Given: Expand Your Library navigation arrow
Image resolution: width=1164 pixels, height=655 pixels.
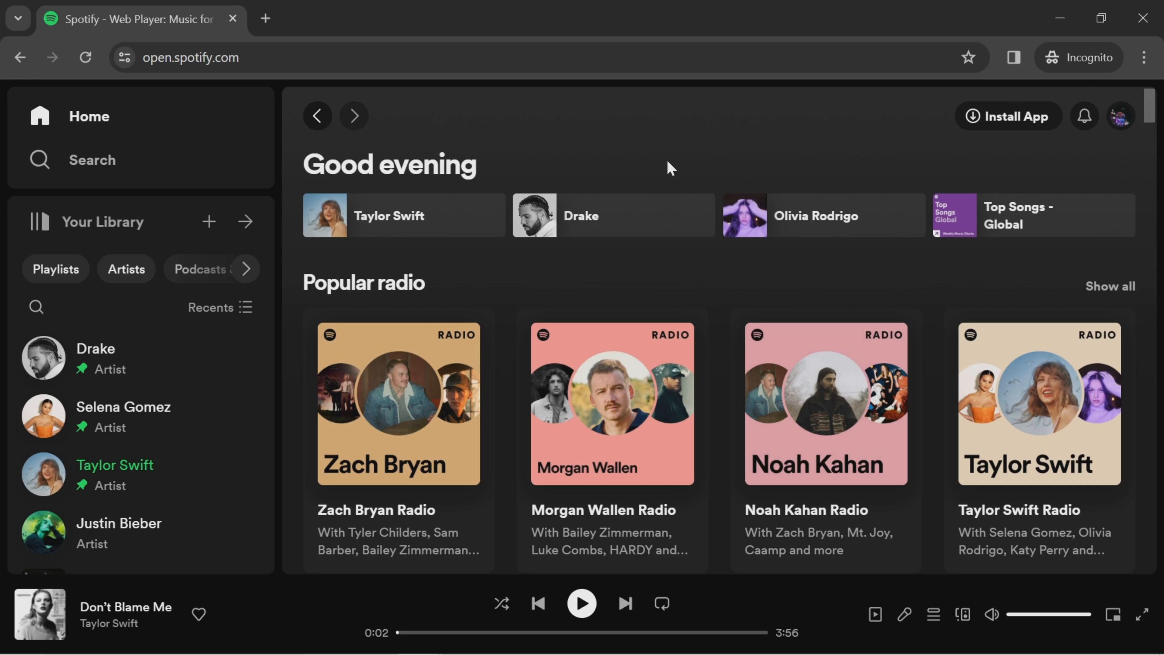Looking at the screenshot, I should (x=247, y=222).
